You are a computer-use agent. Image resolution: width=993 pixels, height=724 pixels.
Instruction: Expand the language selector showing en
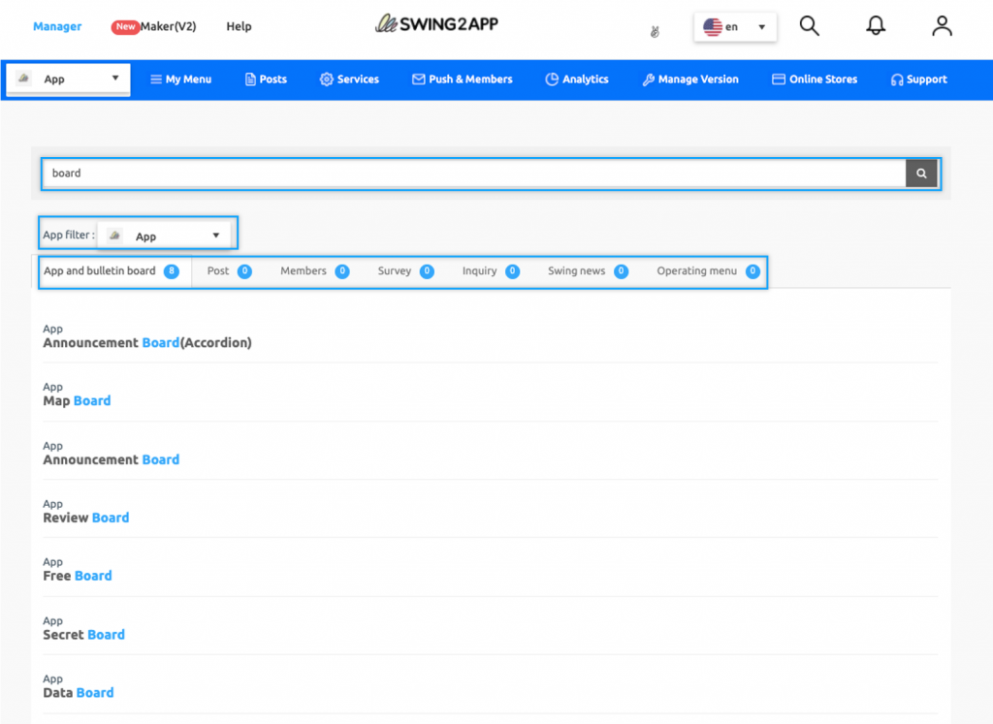[734, 26]
